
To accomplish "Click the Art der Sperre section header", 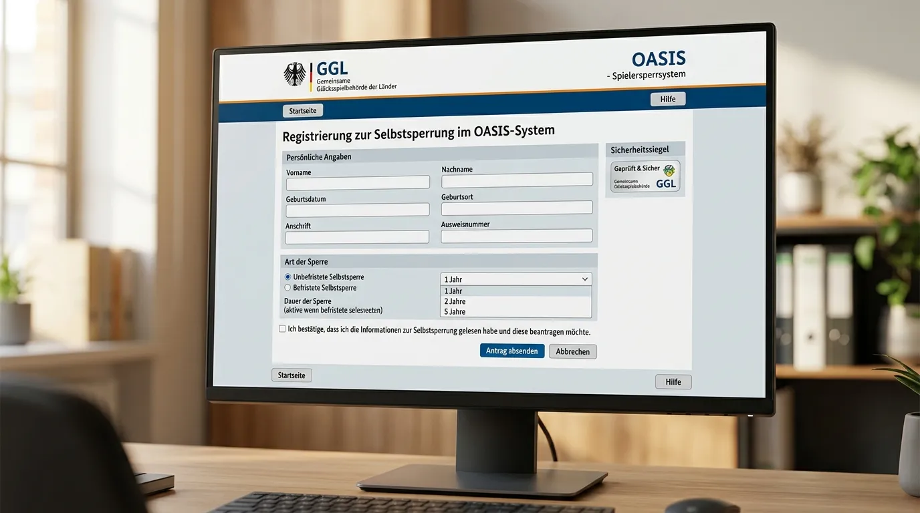I will [306, 262].
